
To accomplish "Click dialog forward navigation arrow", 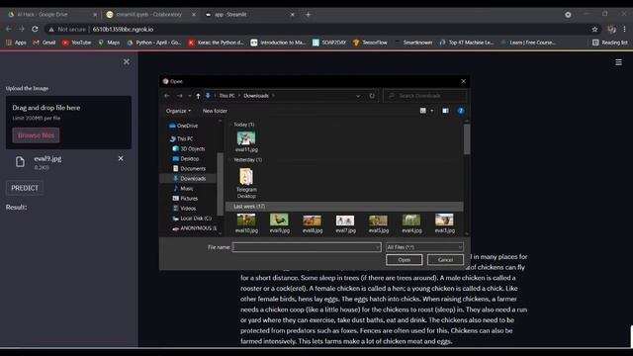I will [x=180, y=96].
